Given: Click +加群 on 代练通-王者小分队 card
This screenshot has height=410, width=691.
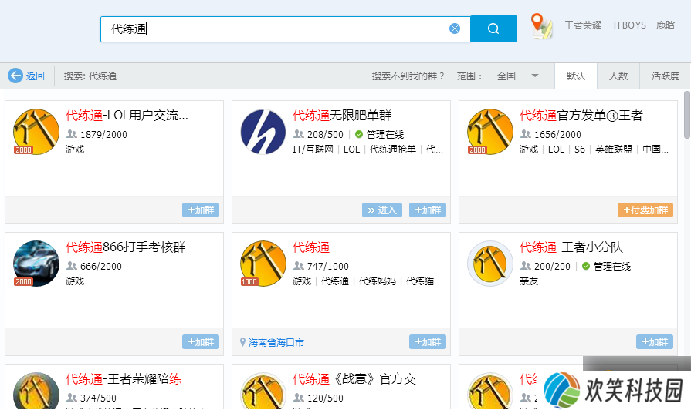Looking at the screenshot, I should click(655, 342).
